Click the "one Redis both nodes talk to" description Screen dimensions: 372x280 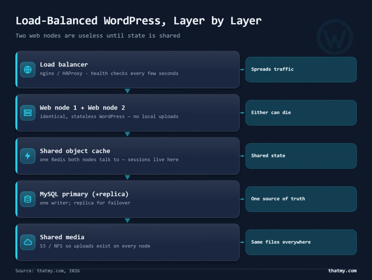pos(109,160)
